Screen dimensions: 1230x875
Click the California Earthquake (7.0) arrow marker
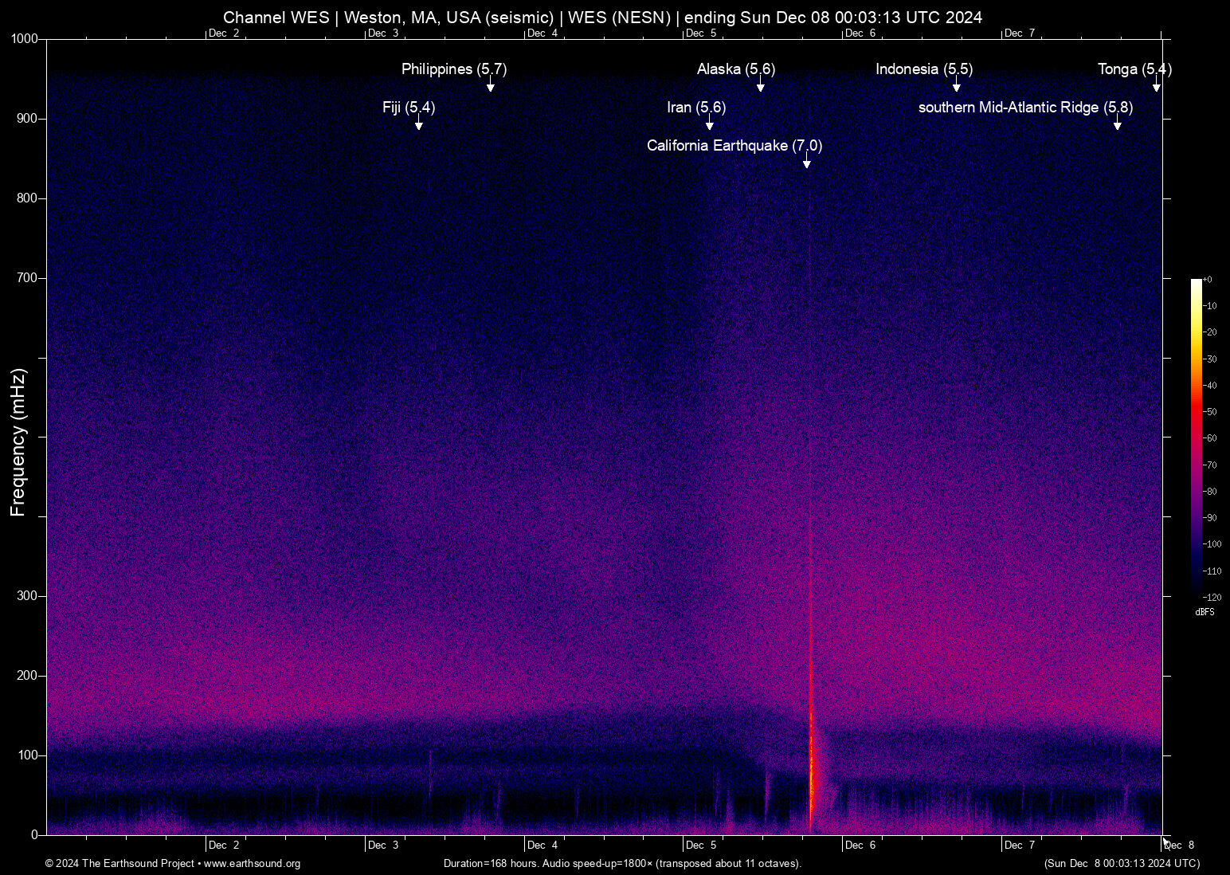tap(807, 160)
